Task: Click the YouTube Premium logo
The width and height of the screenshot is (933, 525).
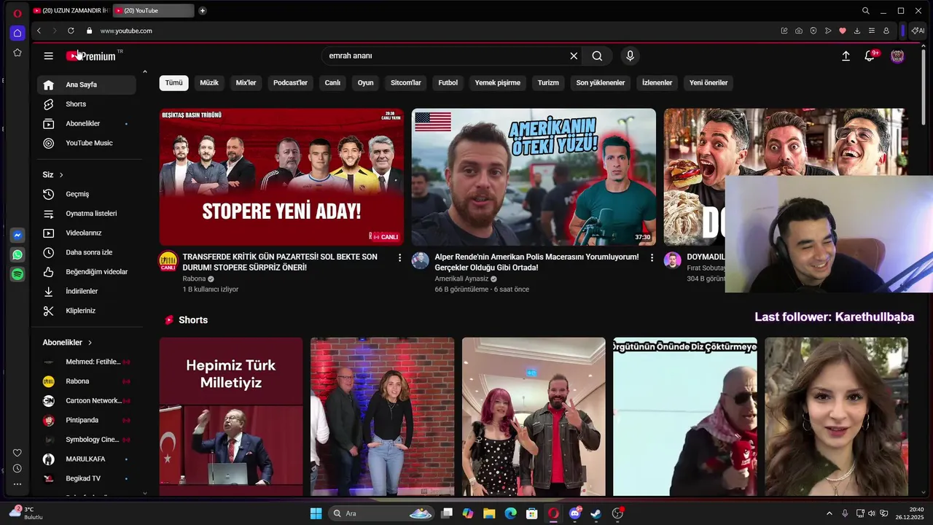Action: tap(90, 56)
